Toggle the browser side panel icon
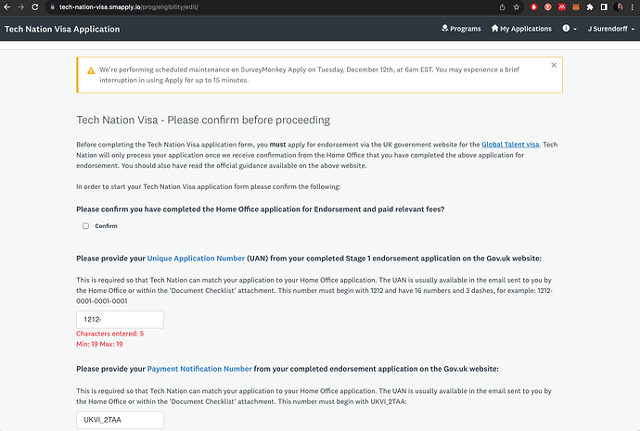This screenshot has height=431, width=640. point(604,6)
